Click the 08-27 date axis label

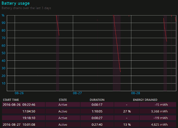click(x=77, y=93)
